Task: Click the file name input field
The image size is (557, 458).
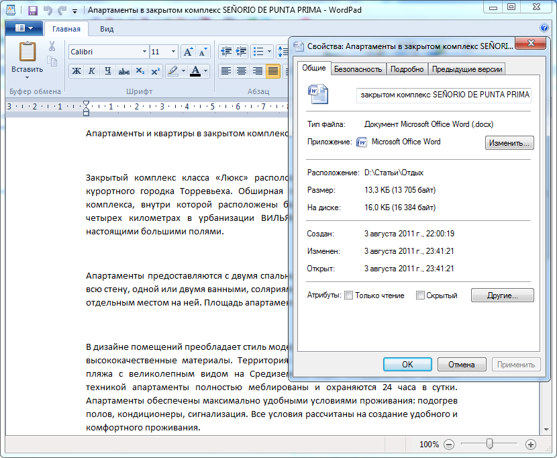Action: click(444, 95)
